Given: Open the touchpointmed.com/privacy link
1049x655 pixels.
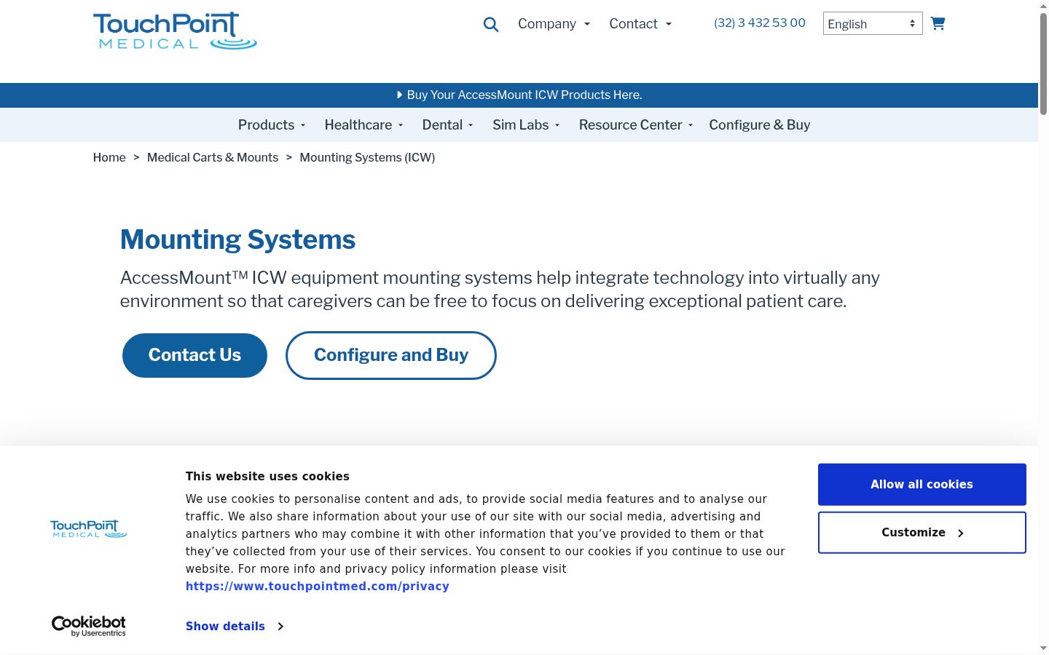Looking at the screenshot, I should 318,587.
